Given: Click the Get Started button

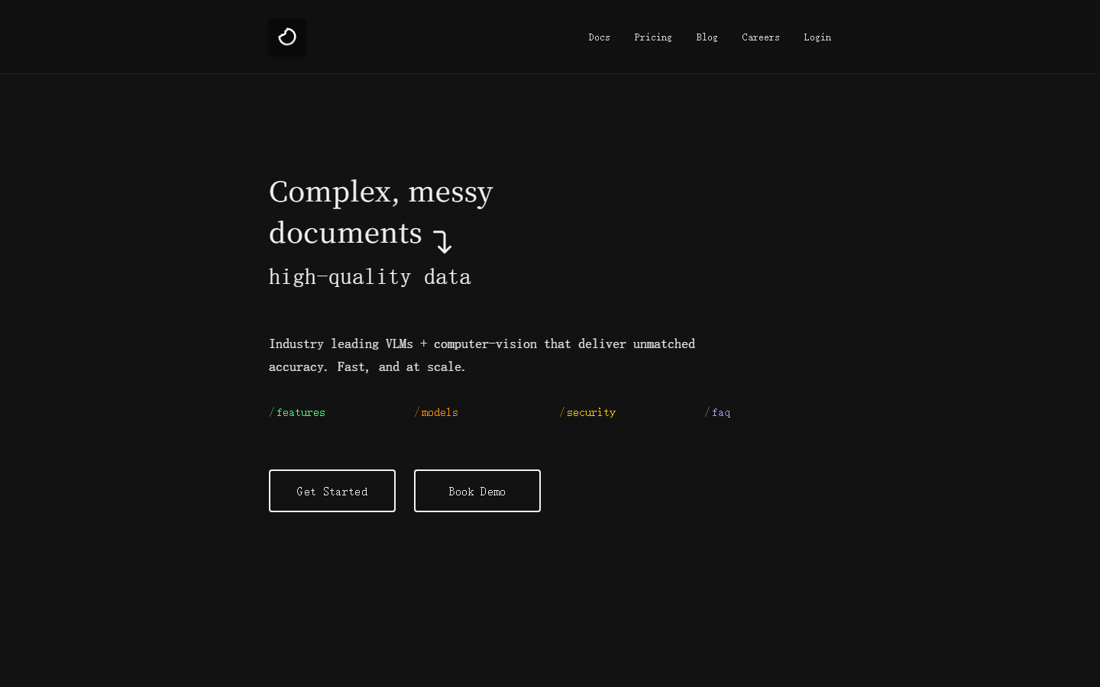Looking at the screenshot, I should [x=332, y=491].
